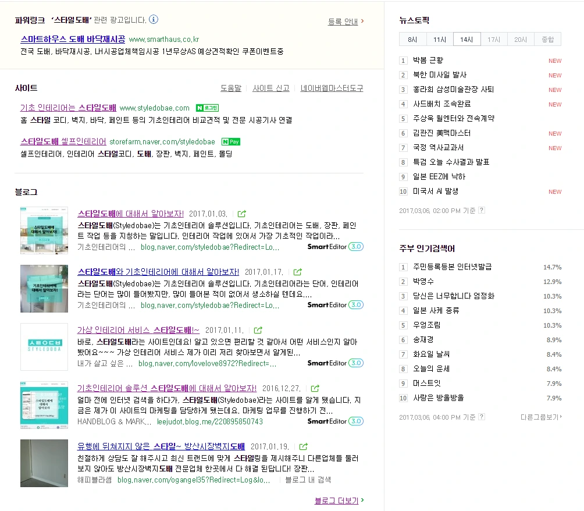The height and width of the screenshot is (511, 584).
Task: Click thumbnail of 스타일도배에 대해서 알아보자 post
Action: [x=44, y=230]
